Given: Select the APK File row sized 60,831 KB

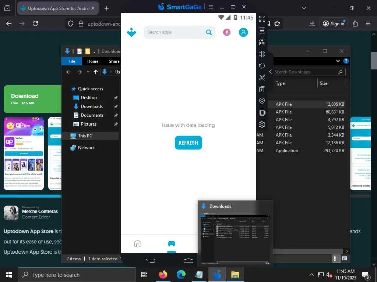Looking at the screenshot, I should point(307,112).
